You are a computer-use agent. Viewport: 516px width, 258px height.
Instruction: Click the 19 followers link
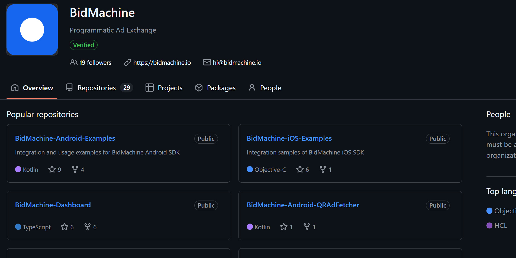[x=95, y=62]
